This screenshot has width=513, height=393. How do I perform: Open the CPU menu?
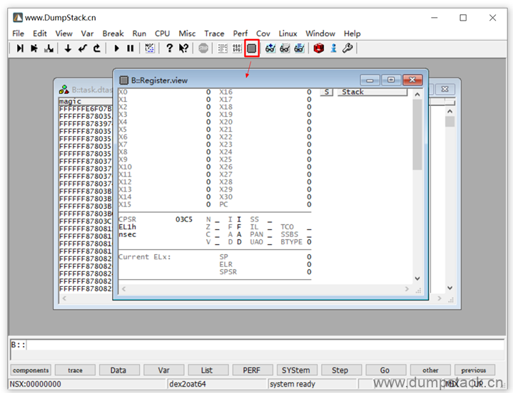[x=162, y=33]
